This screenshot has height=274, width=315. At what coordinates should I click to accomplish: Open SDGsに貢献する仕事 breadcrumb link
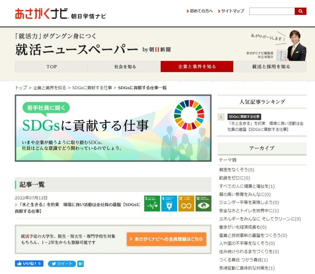pyautogui.click(x=92, y=88)
